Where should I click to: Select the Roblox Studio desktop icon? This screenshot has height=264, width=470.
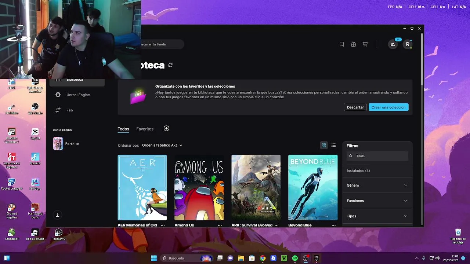[35, 235]
